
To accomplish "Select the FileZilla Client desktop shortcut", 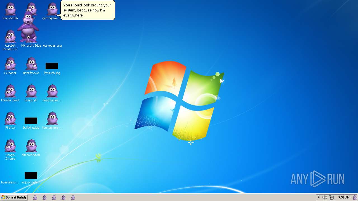I will coord(10,93).
